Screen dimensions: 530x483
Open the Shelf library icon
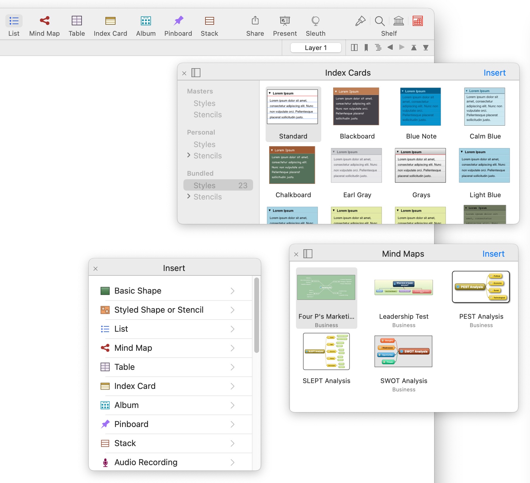[x=398, y=21]
